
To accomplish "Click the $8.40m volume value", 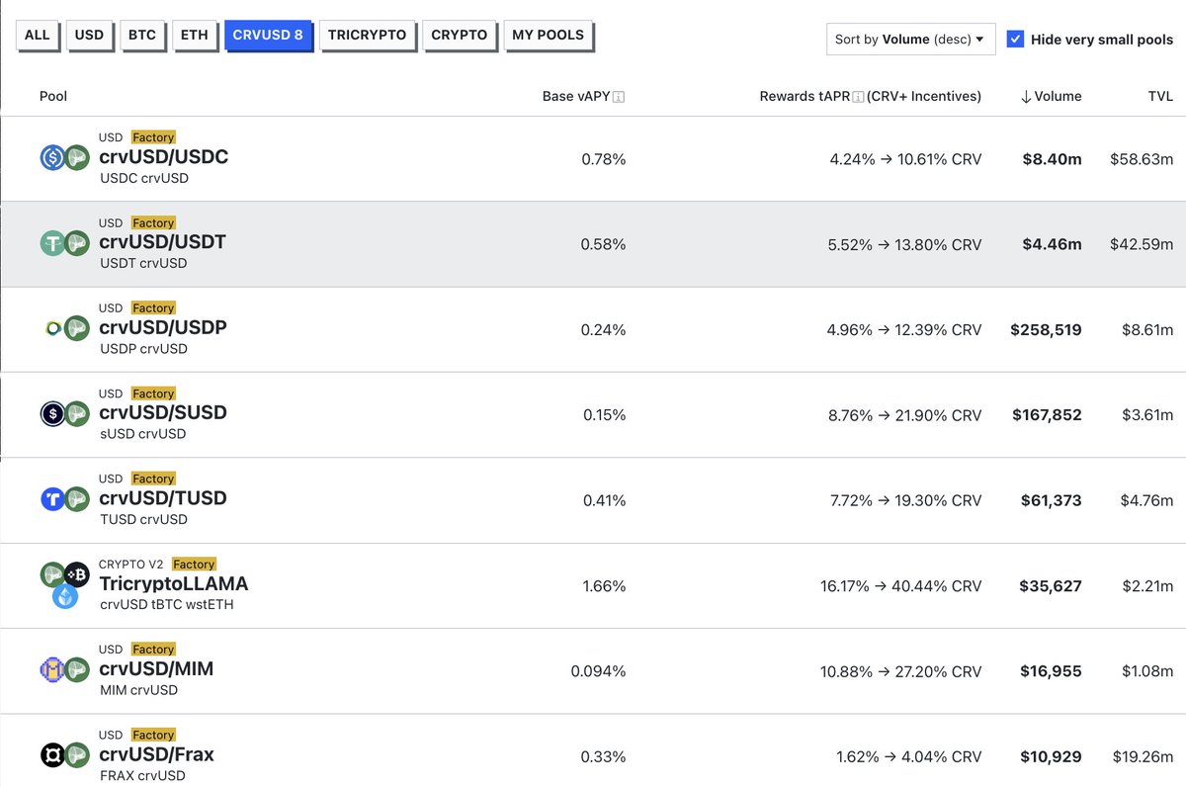I will click(1052, 159).
